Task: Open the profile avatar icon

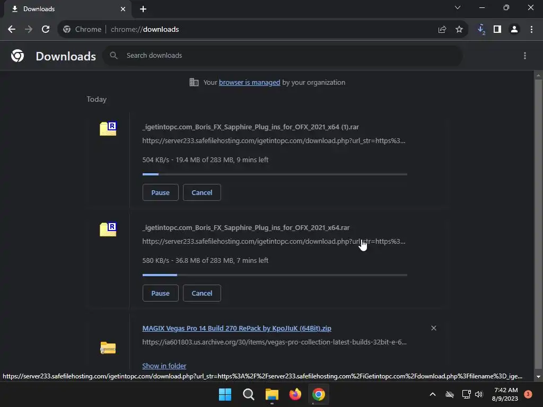Action: click(x=514, y=30)
